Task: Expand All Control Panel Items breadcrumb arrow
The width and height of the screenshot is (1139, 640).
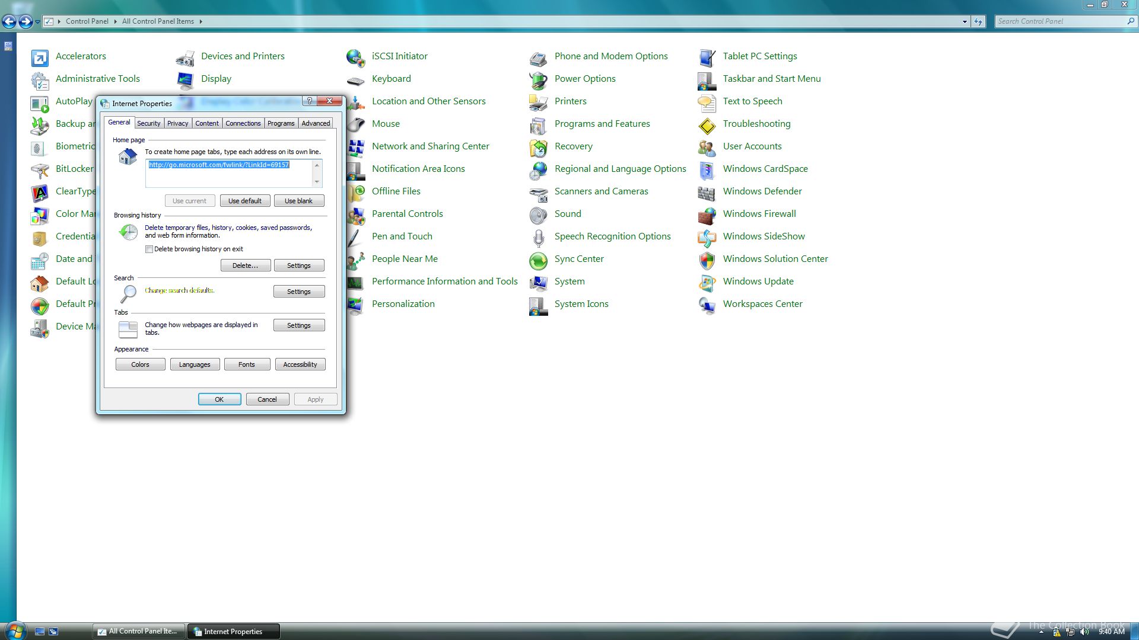Action: 201,21
